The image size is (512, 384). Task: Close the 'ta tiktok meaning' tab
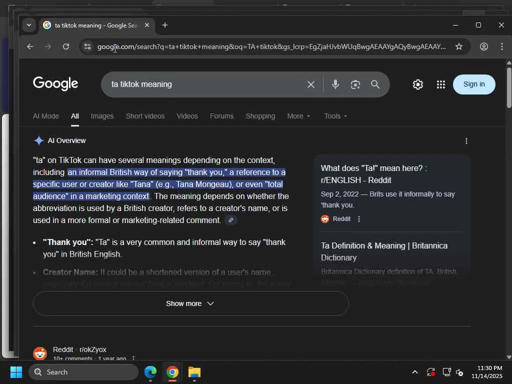point(147,25)
